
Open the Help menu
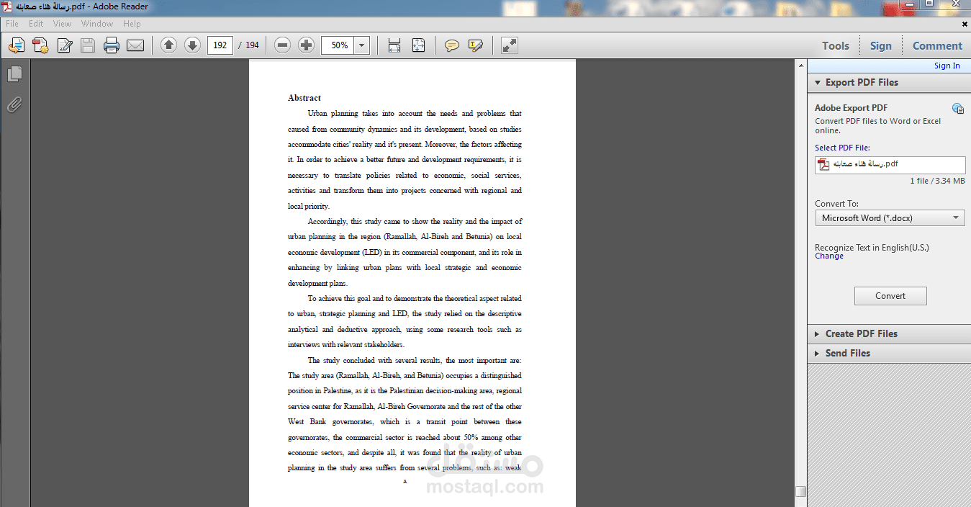pyautogui.click(x=132, y=24)
